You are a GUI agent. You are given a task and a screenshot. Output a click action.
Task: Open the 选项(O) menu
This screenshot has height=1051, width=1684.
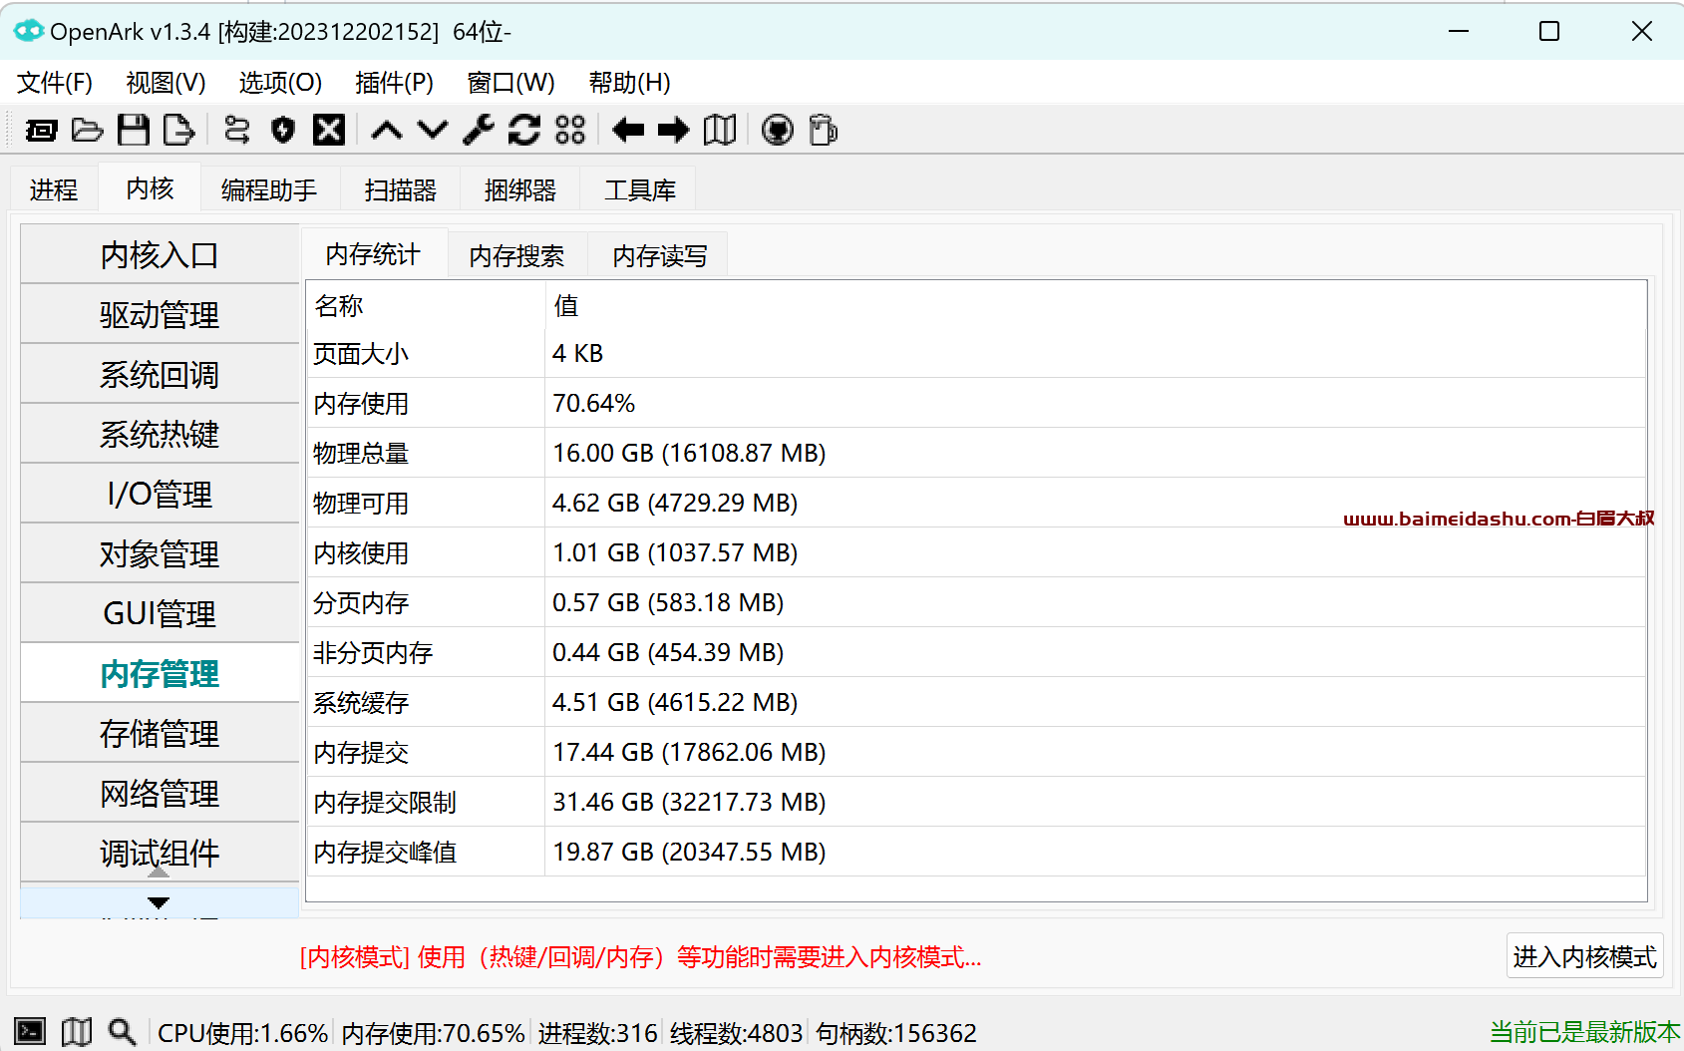[280, 82]
